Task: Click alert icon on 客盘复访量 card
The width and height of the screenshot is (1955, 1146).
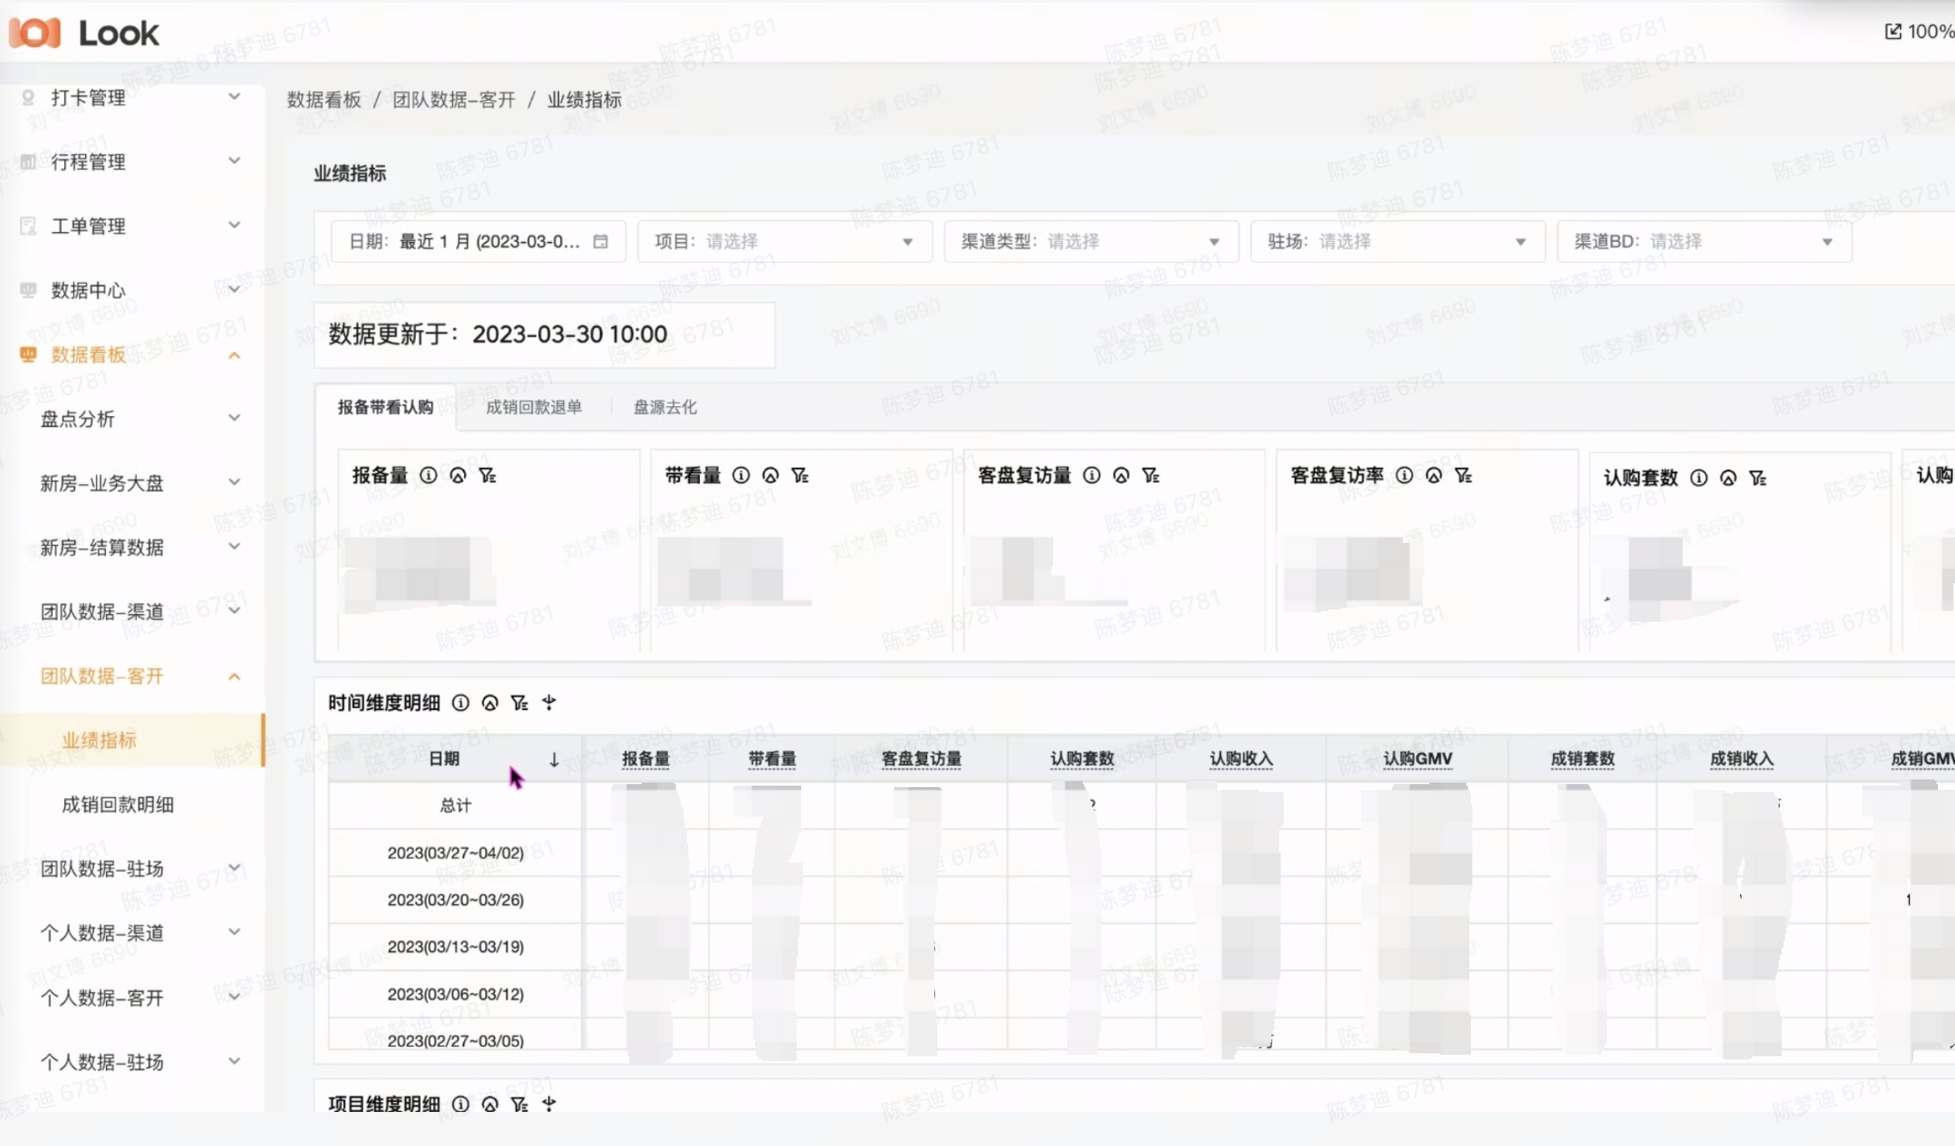Action: [1121, 475]
